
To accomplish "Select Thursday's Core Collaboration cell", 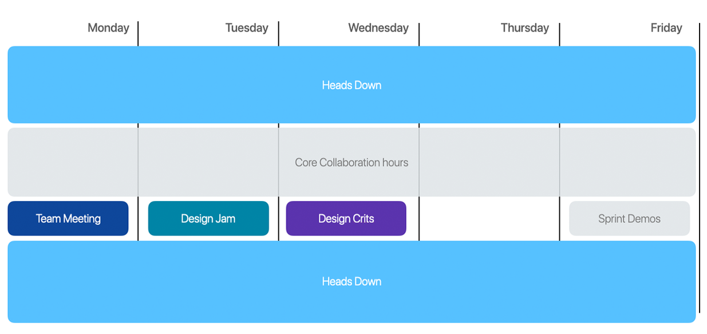I will click(489, 162).
